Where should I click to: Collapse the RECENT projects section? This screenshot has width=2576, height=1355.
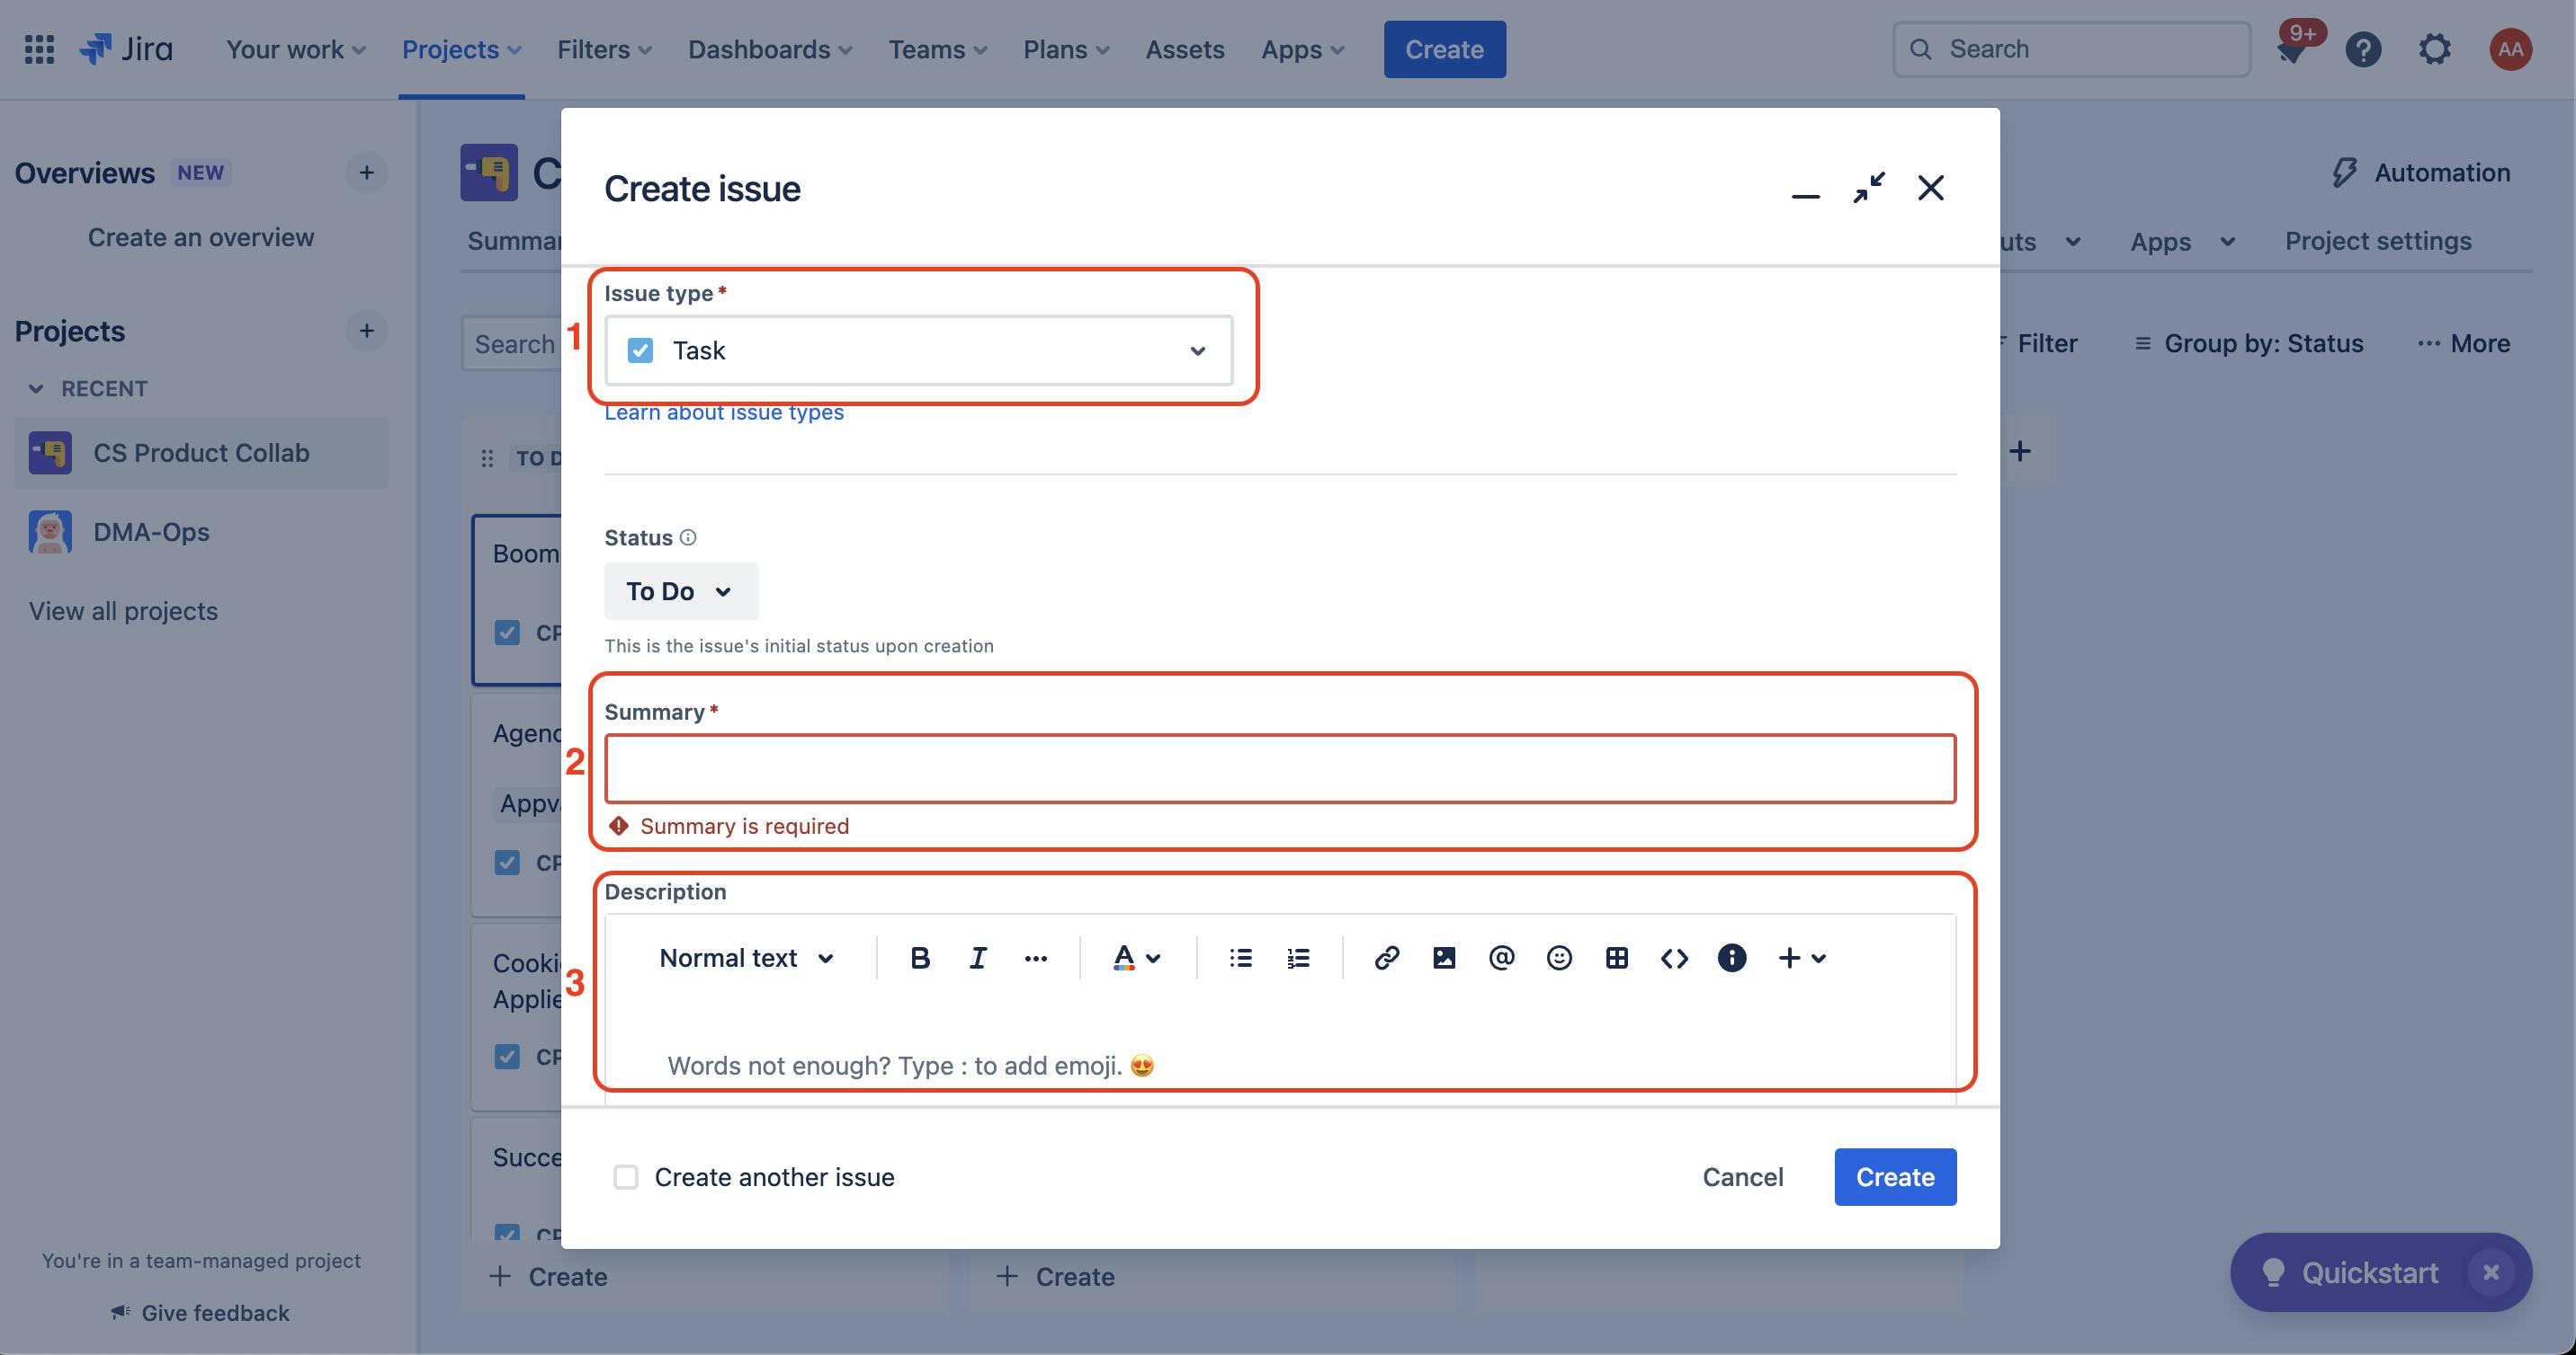coord(36,389)
